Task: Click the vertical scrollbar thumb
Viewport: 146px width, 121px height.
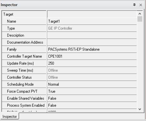Action: click(140, 19)
